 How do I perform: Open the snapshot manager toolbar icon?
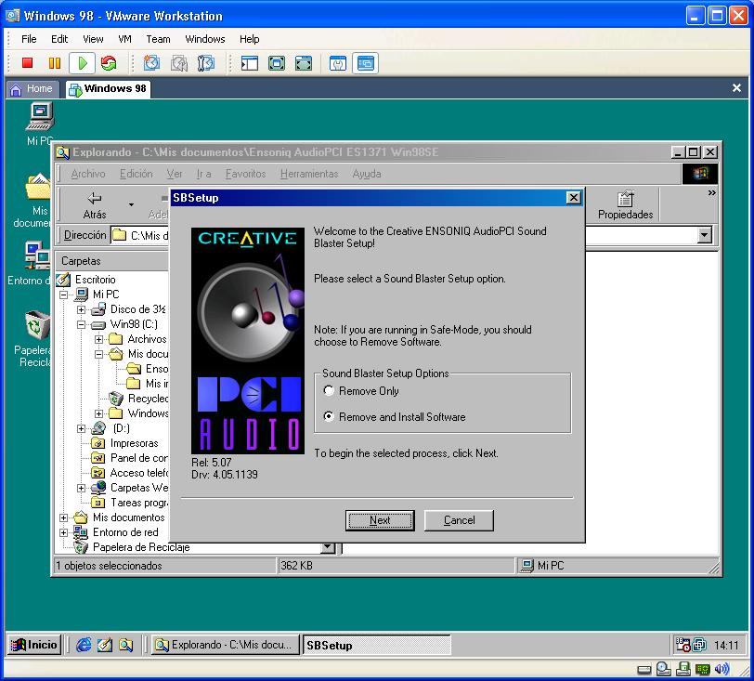pyautogui.click(x=206, y=63)
